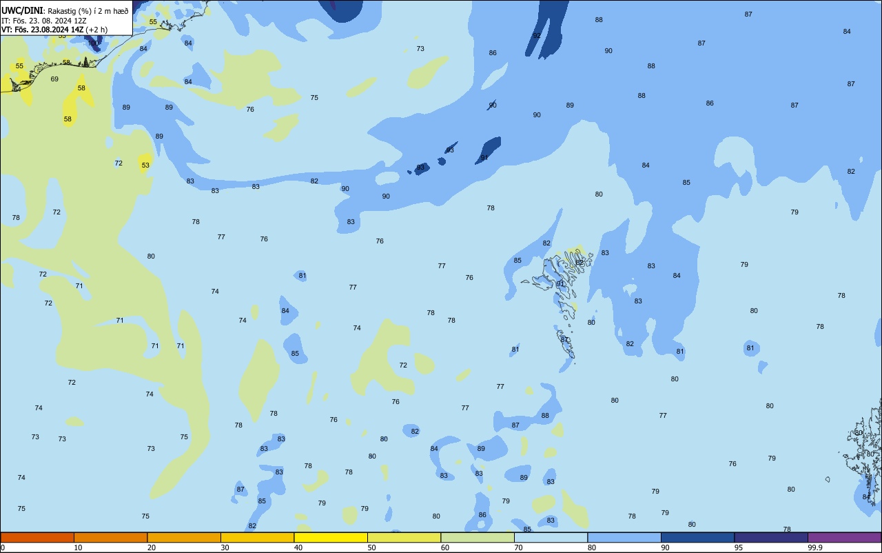
Task: Click the 30–40 gold legend segment
Action: 257,537
